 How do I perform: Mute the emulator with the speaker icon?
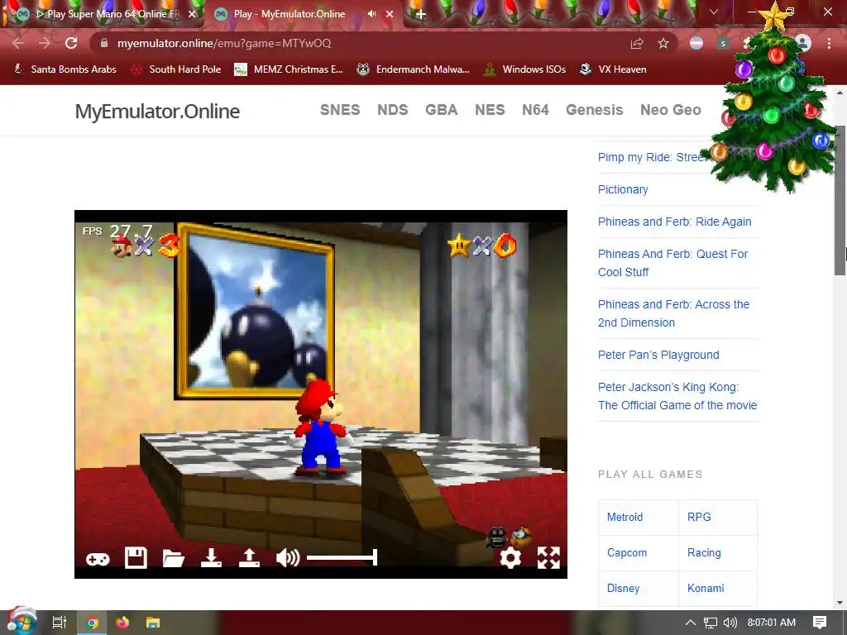click(x=287, y=558)
